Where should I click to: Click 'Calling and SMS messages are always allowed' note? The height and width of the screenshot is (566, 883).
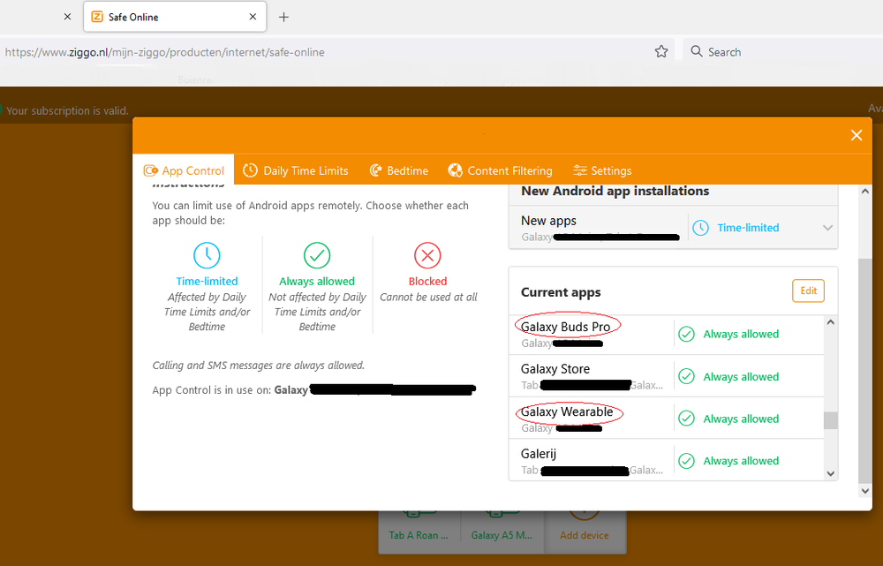[x=259, y=366]
